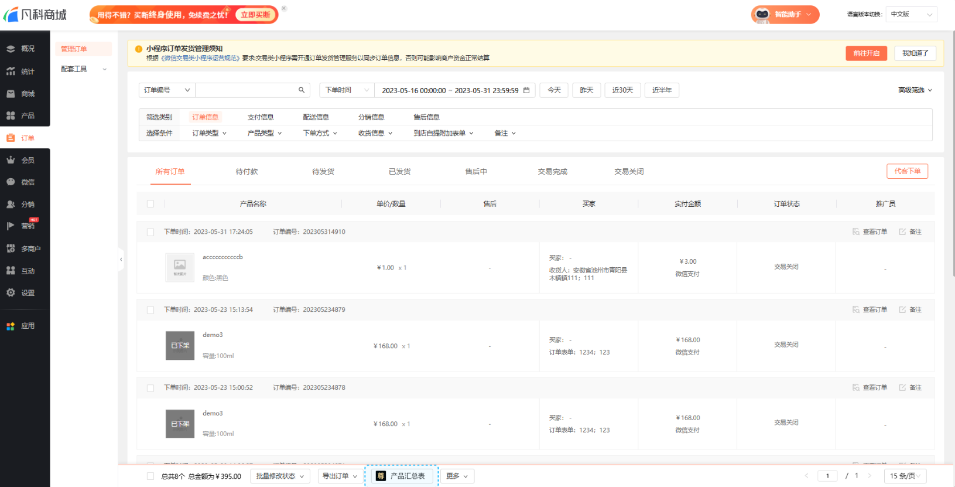Viewport: 955px width, 487px height.
Task: Open the 智能助手 robot assistant
Action: click(x=785, y=15)
